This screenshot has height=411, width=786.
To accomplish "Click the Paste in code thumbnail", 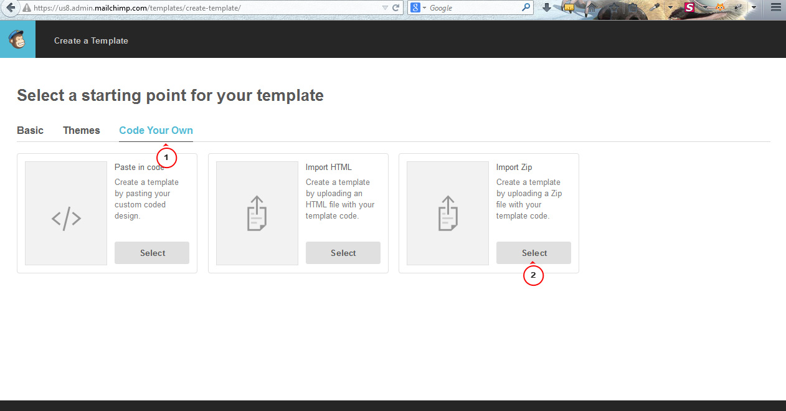I will (66, 213).
